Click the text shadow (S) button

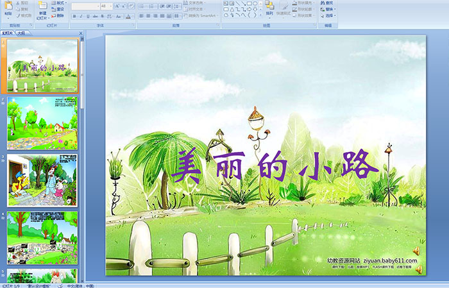pyautogui.click(x=102, y=16)
